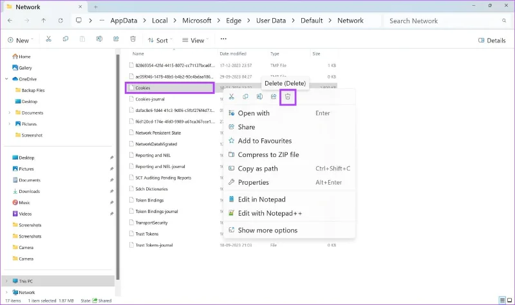Switch to details list view icon in status bar

[x=502, y=300]
